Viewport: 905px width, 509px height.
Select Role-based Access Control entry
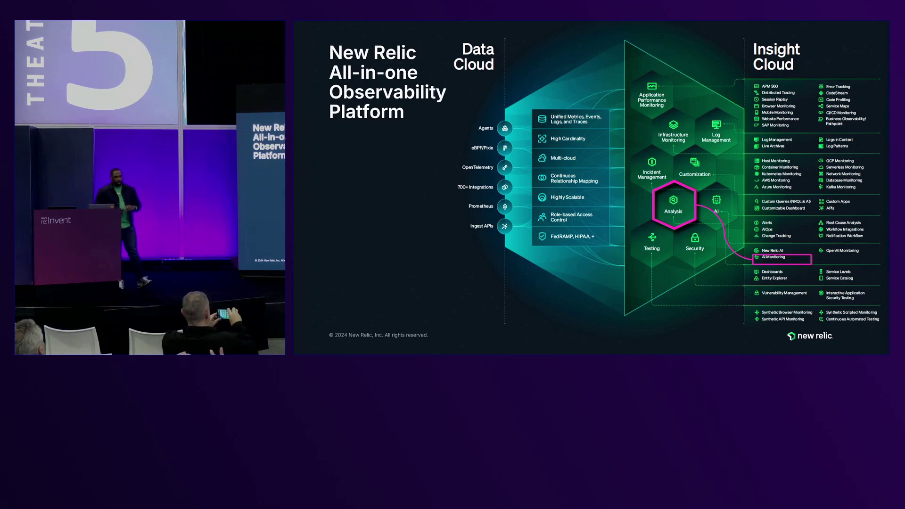point(570,217)
